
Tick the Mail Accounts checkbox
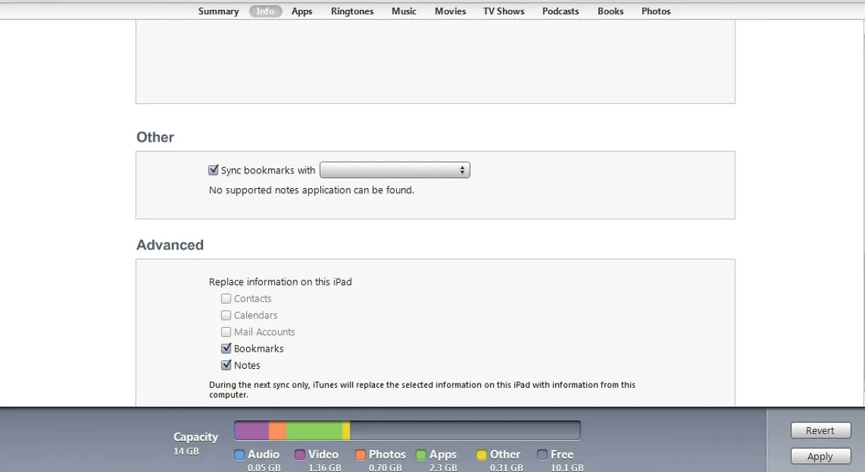tap(226, 332)
